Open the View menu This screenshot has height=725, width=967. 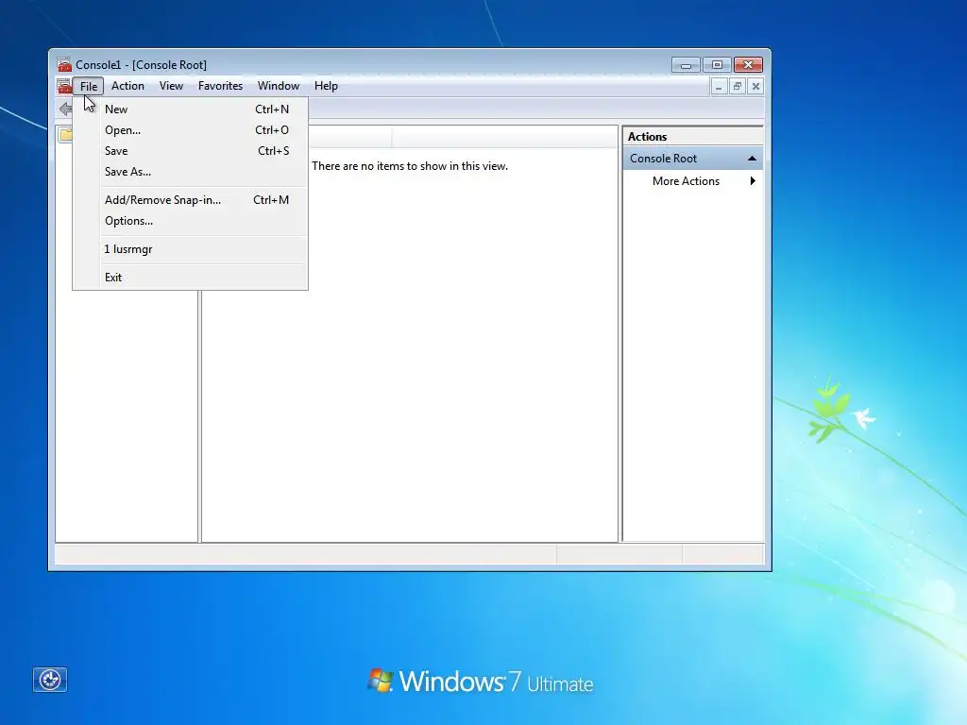click(171, 86)
